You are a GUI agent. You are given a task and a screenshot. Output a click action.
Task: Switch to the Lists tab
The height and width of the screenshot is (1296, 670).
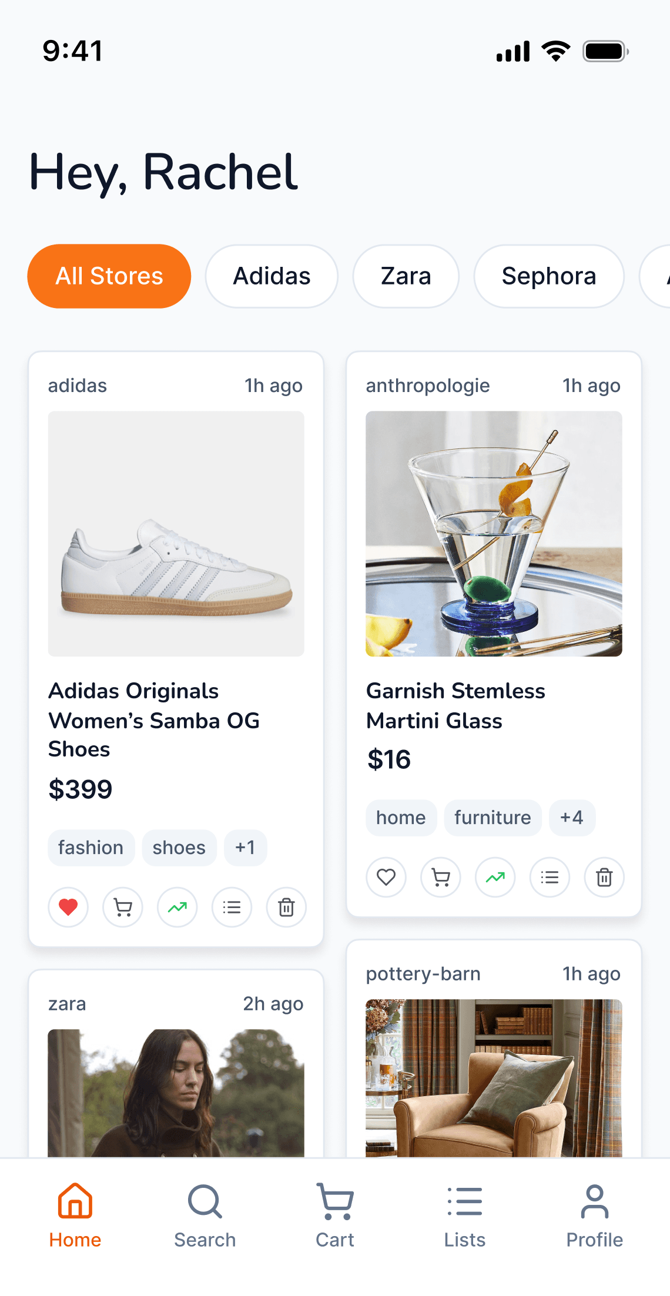(464, 1214)
